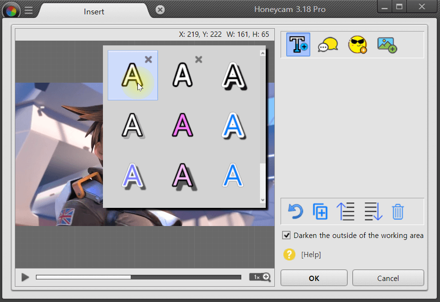The image size is (440, 302).
Task: Remove the yellow glow text style preset
Action: coord(148,59)
